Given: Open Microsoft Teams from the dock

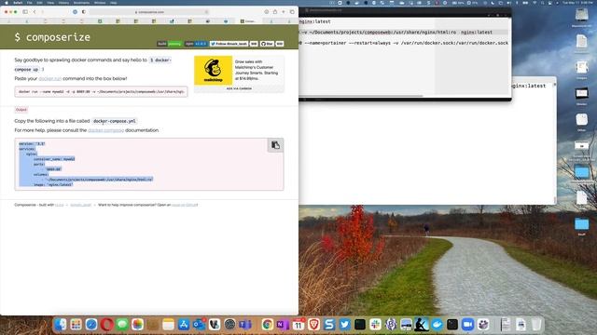Looking at the screenshot, I should pyautogui.click(x=245, y=325).
